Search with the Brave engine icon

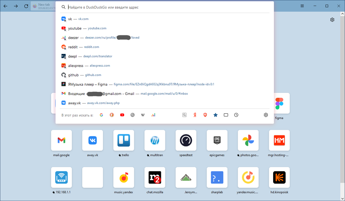205,115
